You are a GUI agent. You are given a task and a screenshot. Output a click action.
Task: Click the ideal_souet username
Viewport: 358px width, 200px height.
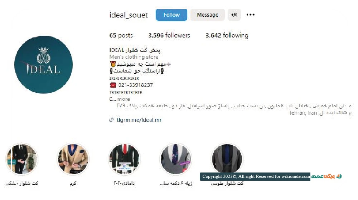pyautogui.click(x=129, y=15)
